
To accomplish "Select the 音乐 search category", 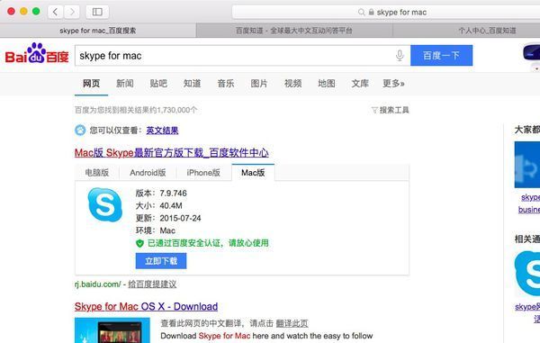I will click(226, 84).
